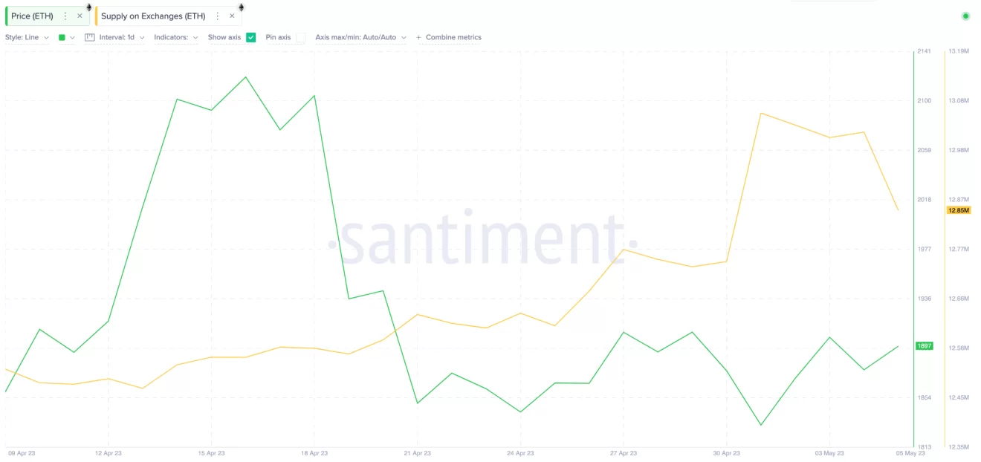
Task: Expand the Style: Line dropdown
Action: (x=27, y=37)
